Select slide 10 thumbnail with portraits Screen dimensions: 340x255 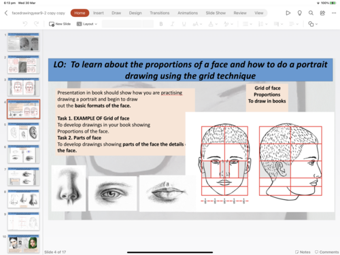pos(24,243)
